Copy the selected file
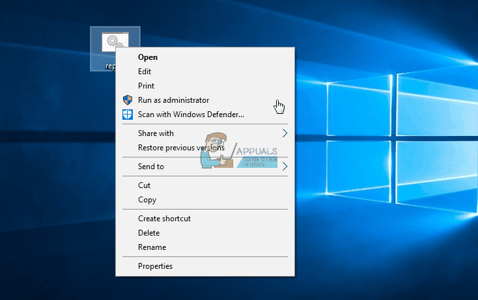The image size is (478, 300). coord(147,200)
